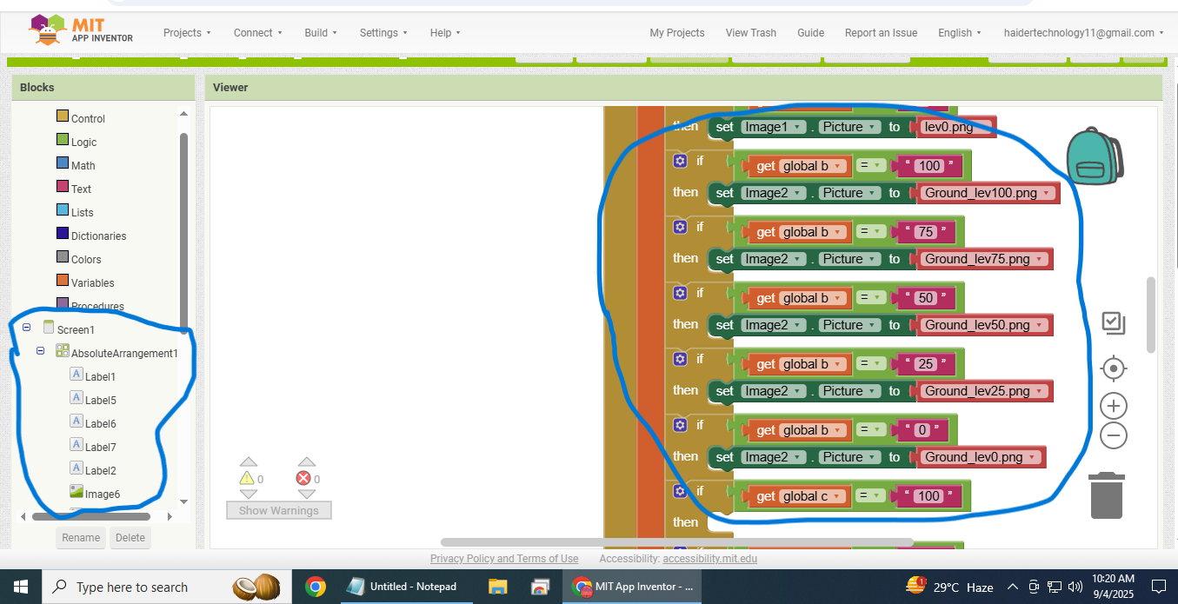
Task: Center the workspace with the crosshair icon
Action: [1114, 368]
